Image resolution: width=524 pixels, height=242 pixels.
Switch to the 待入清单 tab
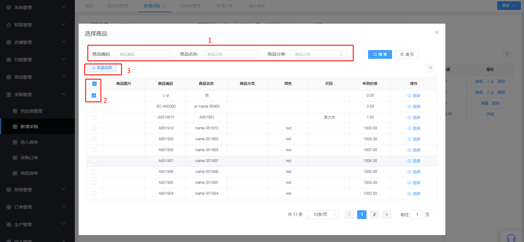coord(257,6)
